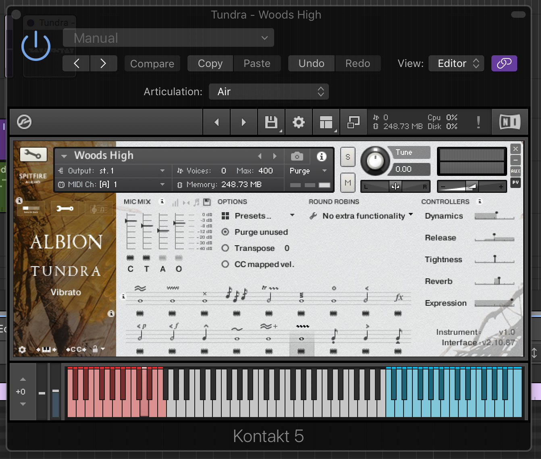Click the snapshot camera icon

[297, 156]
